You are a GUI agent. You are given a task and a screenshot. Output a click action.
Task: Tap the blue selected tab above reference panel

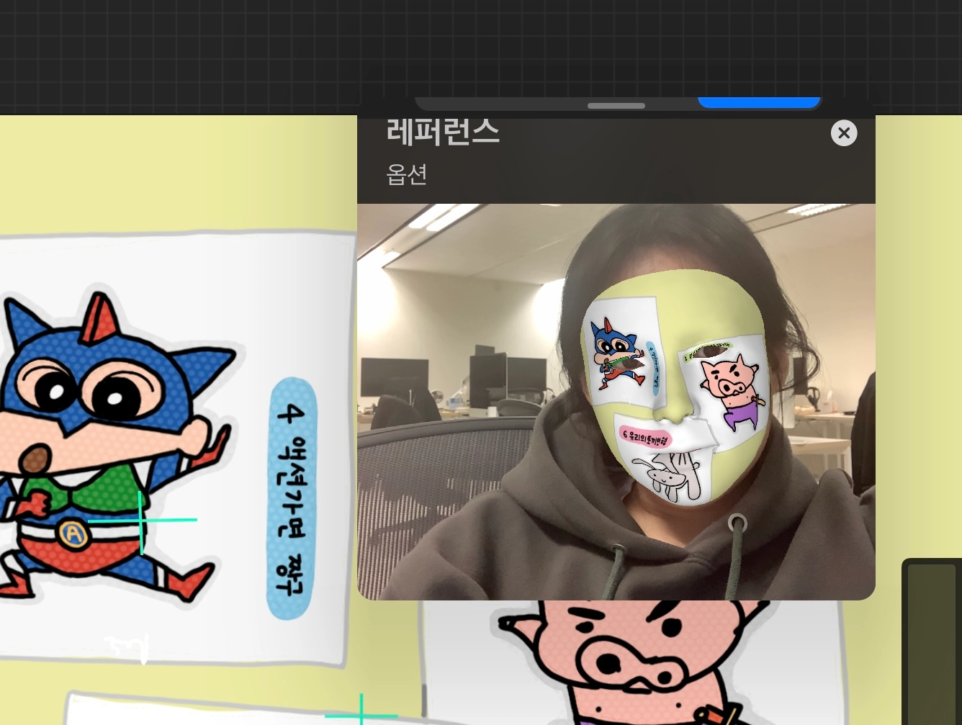(x=759, y=102)
